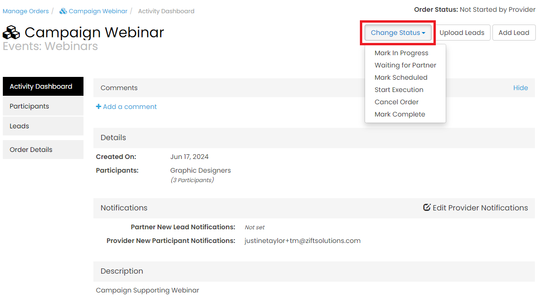Click the plus icon before Add a comment
541x301 pixels.
pyautogui.click(x=98, y=106)
